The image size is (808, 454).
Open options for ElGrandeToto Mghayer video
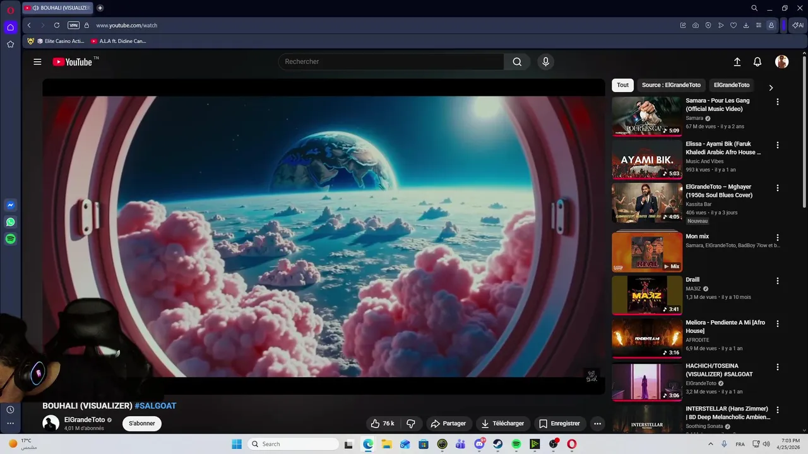pyautogui.click(x=778, y=188)
